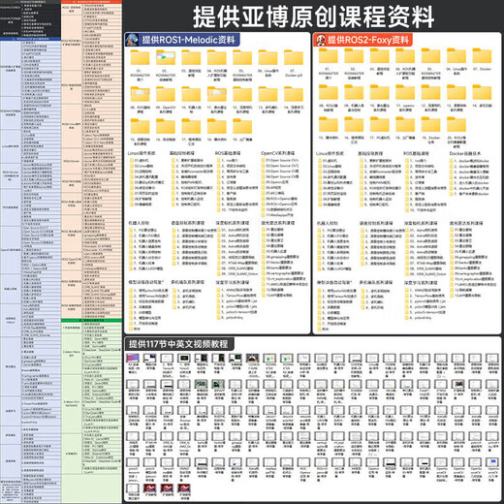Open folder 10 机器人控制 in ROS1-Melodic panel

click(191, 94)
